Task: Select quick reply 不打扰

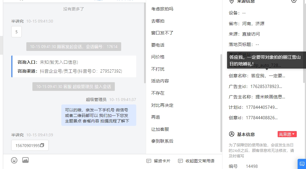Action: pos(158,69)
